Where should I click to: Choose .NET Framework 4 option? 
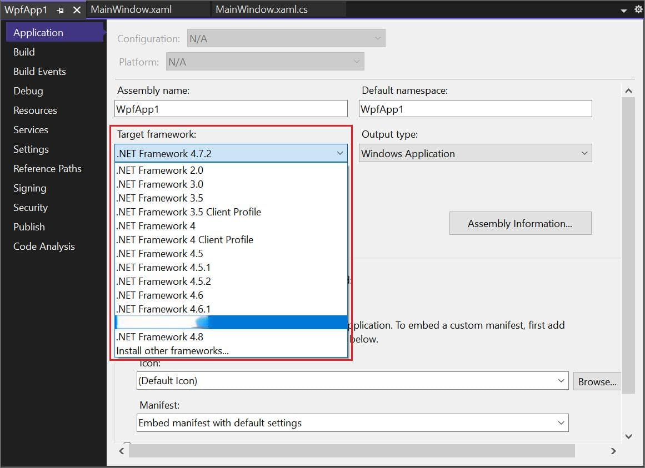coord(231,226)
